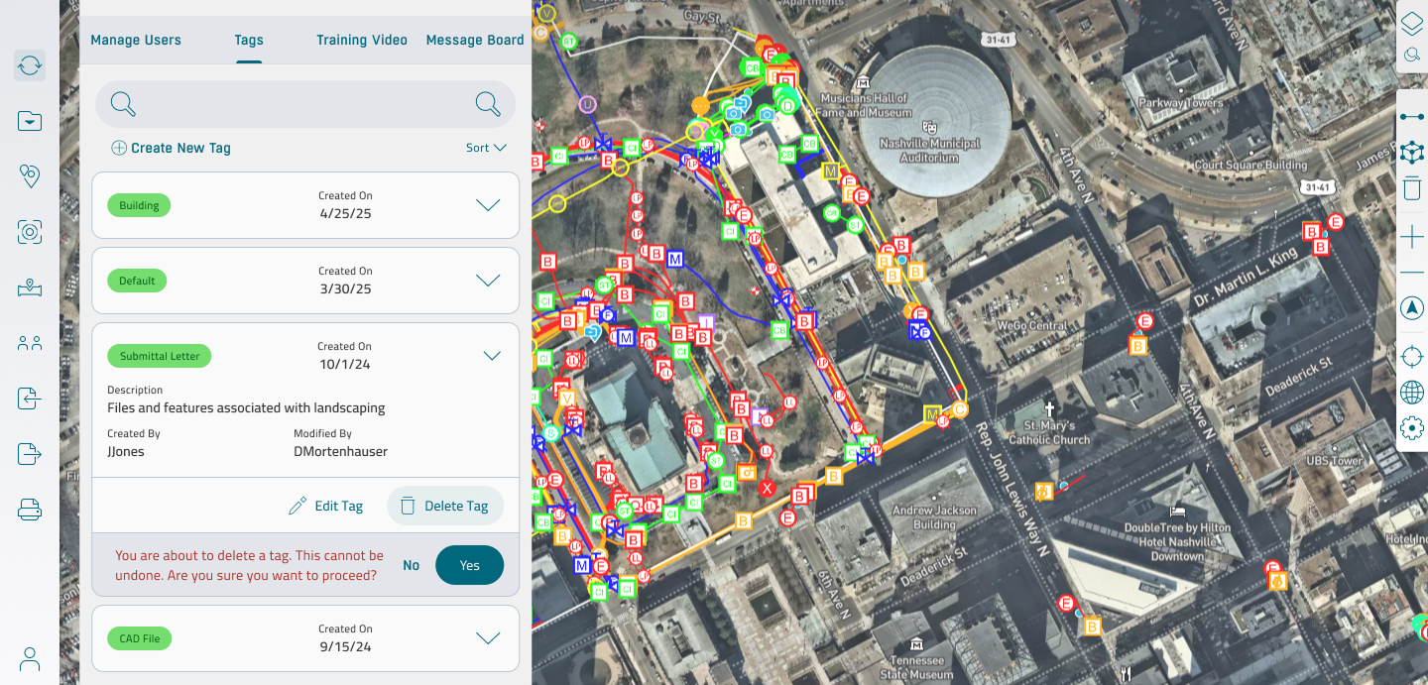Click the north compass arrow icon
This screenshot has height=685, width=1428.
[1412, 308]
